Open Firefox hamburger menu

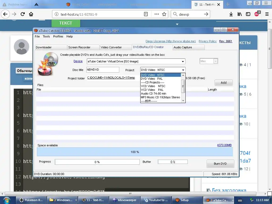[267, 14]
